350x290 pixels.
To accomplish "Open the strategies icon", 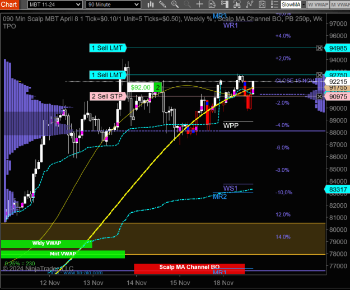I will point(262,4).
